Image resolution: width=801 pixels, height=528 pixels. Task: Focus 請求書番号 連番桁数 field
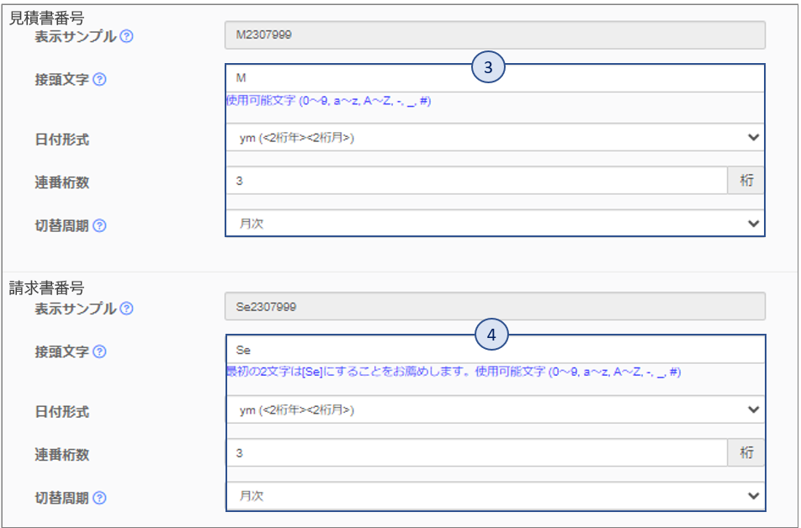pos(476,452)
